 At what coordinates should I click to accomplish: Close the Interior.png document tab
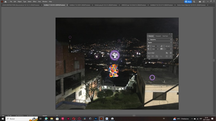[x=119, y=5]
